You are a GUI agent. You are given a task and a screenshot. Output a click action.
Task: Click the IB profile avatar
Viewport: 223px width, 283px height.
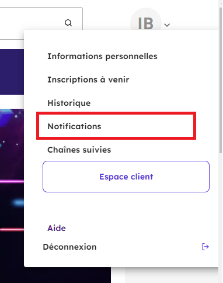coord(146,23)
